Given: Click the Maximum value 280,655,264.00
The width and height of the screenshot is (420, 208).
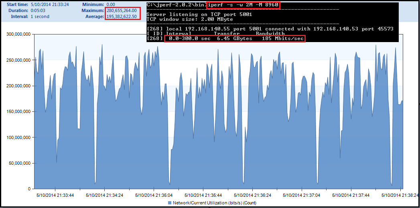Looking at the screenshot, I should [x=122, y=10].
